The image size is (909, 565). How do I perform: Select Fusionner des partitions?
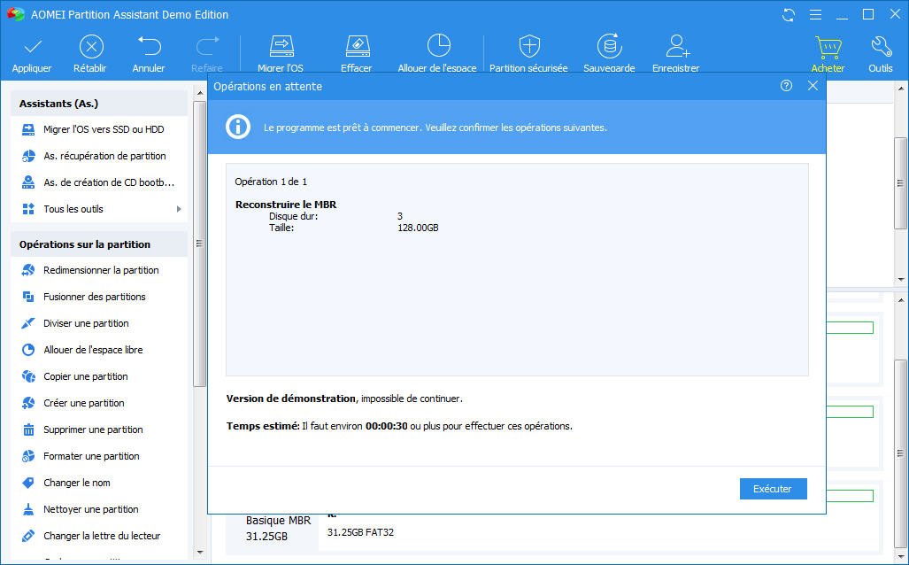[x=98, y=297]
